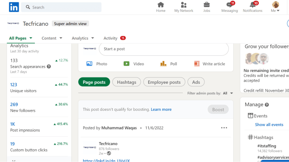This screenshot has width=289, height=162.
Task: Open the post's three-dot options menu
Action: [224, 128]
